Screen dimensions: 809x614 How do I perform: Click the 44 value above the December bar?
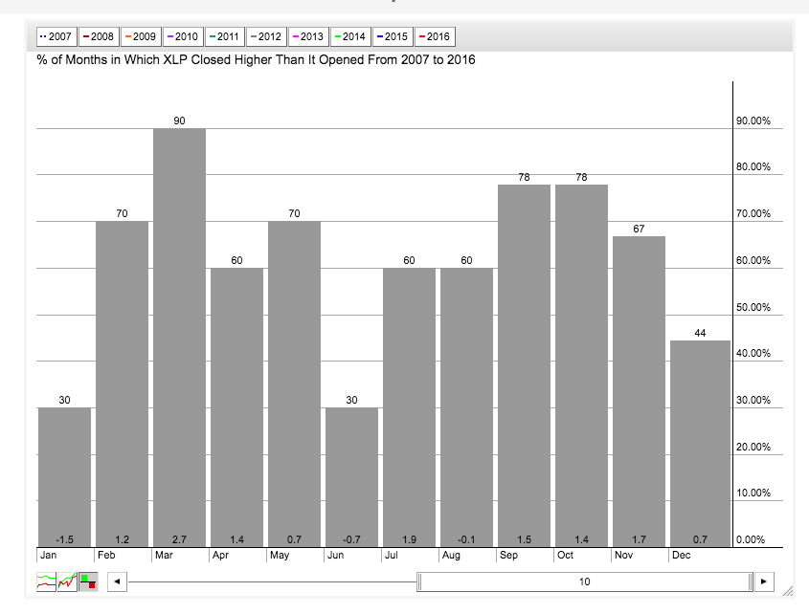(x=700, y=333)
